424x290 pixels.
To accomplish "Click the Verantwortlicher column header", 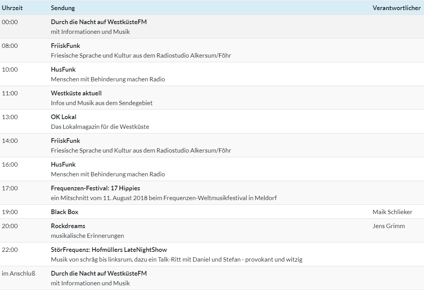I will (x=396, y=8).
